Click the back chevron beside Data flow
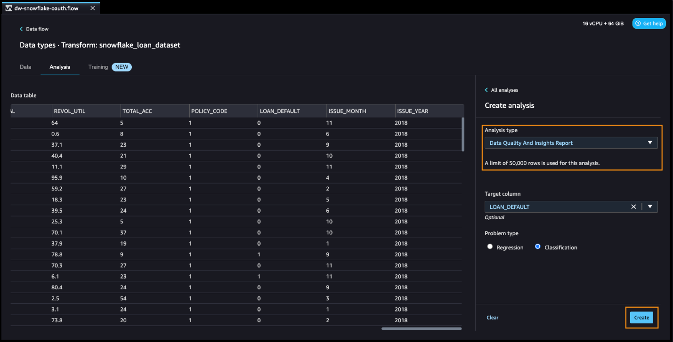This screenshot has width=673, height=342. pyautogui.click(x=21, y=29)
